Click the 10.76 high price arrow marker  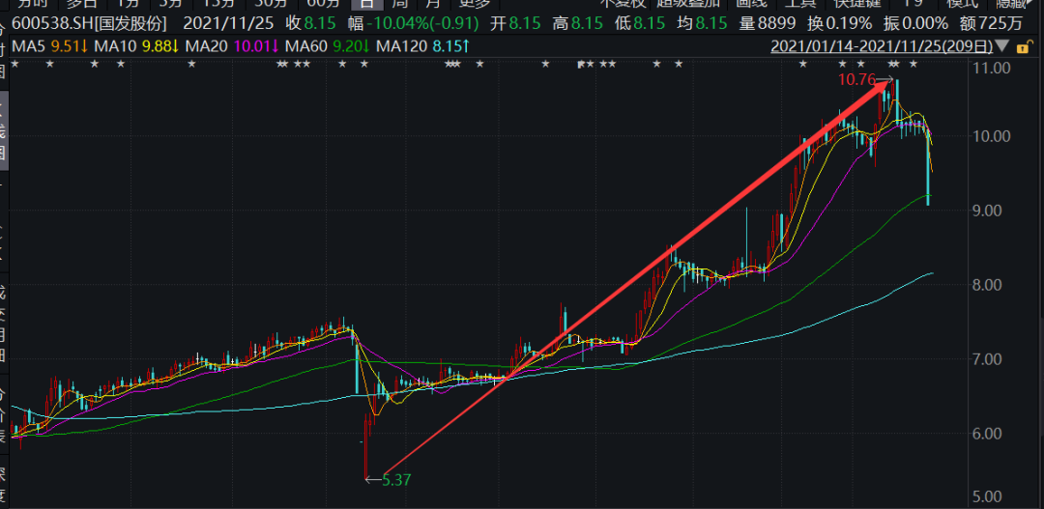click(x=865, y=80)
